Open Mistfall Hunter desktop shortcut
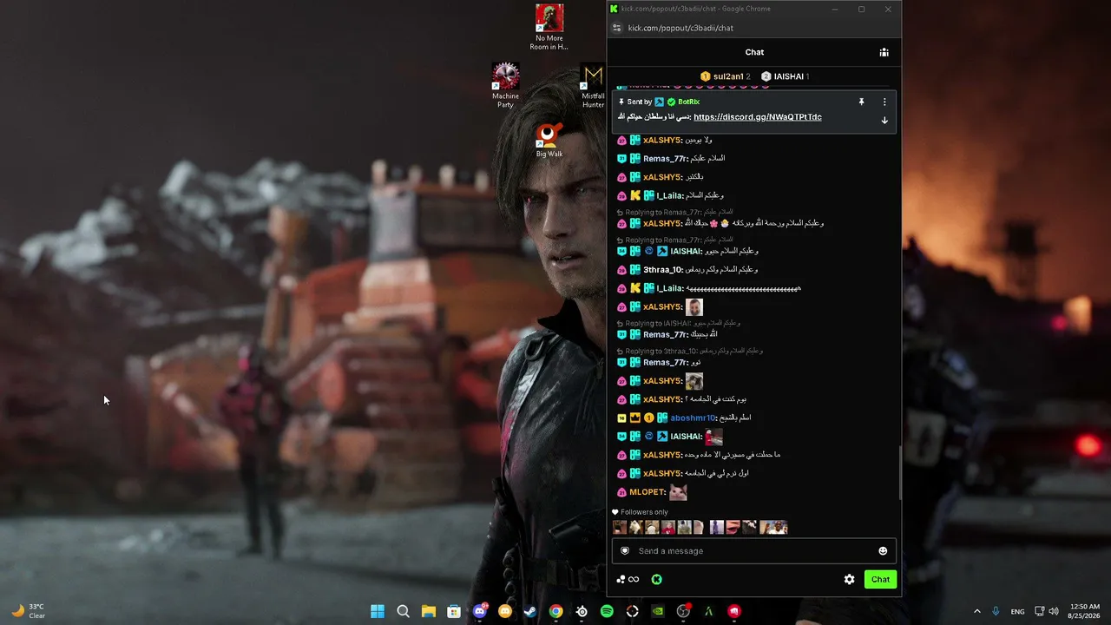1111x625 pixels. [593, 86]
